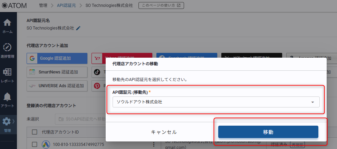The image size is (337, 149).
Task: Click the ATOM logo
Action: coord(16,5)
